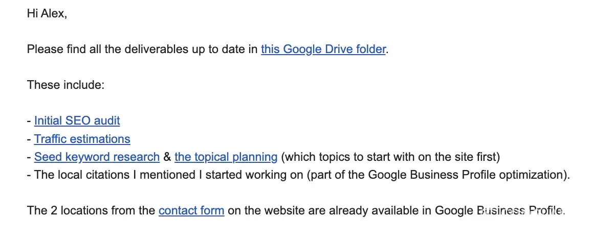
Task: Follow 'the topical planning' hyperlink
Action: [226, 157]
